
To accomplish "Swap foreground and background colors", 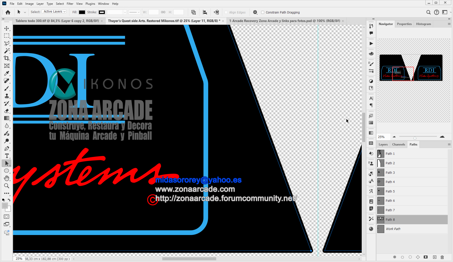I will (9, 200).
